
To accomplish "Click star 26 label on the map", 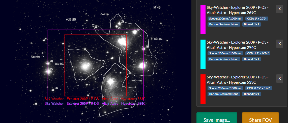I will point(56,88).
